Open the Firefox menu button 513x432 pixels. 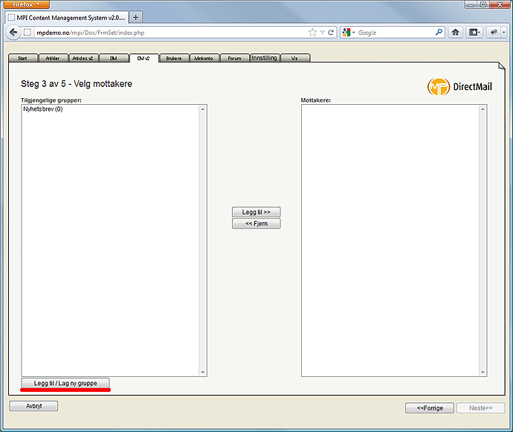(26, 4)
